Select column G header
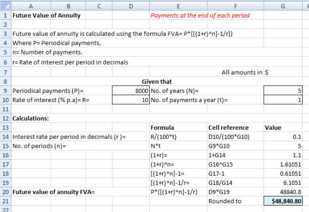 pos(283,6)
